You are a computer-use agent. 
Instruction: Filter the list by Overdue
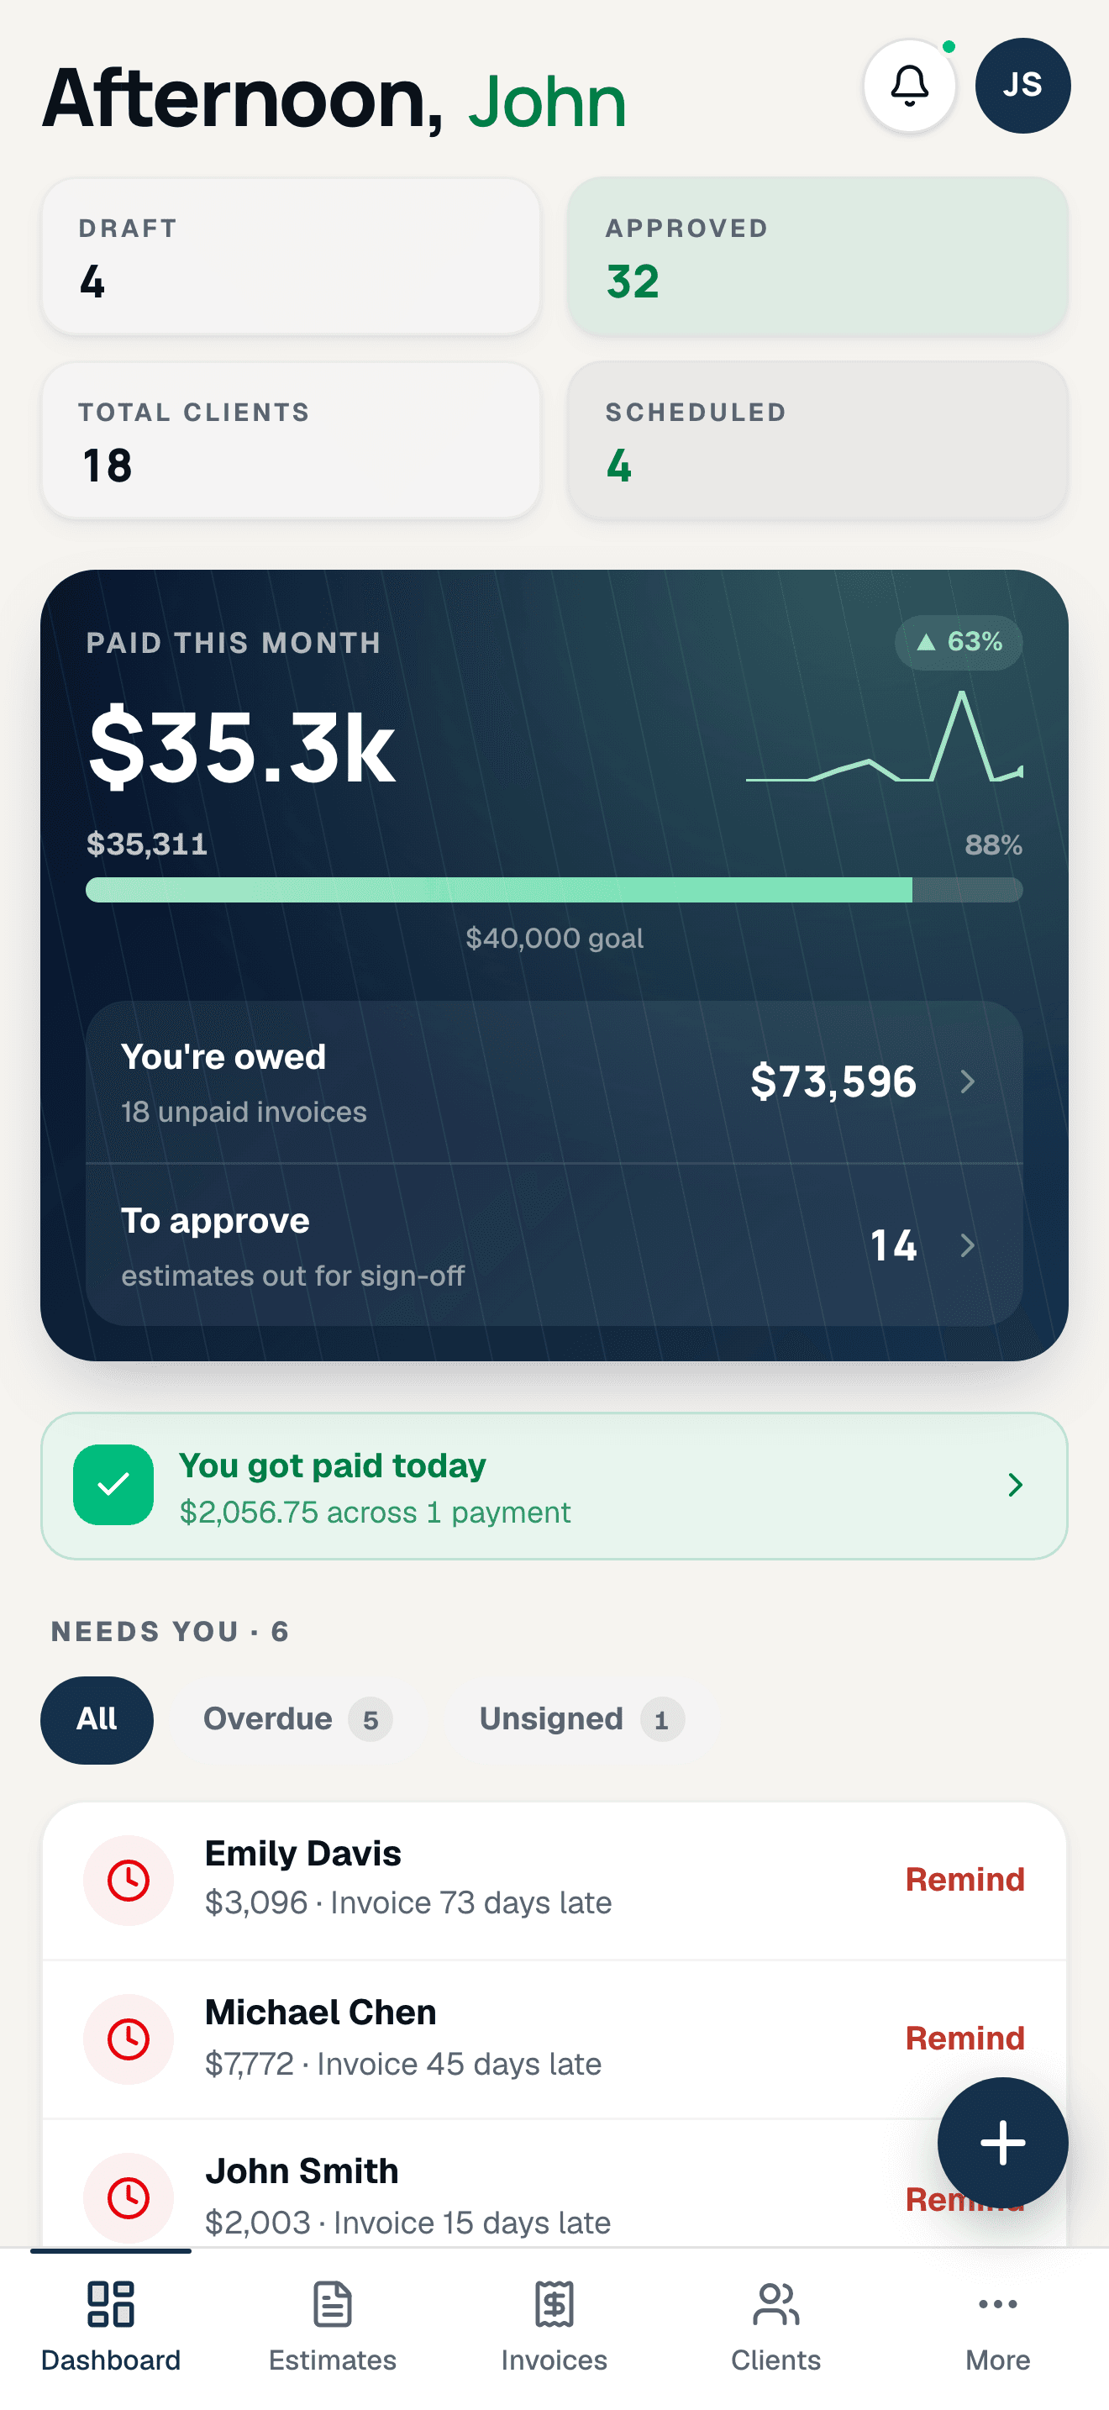pos(297,1718)
